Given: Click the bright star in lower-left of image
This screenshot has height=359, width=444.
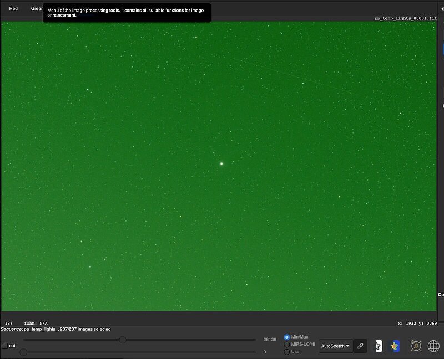Looking at the screenshot, I should 90,266.
